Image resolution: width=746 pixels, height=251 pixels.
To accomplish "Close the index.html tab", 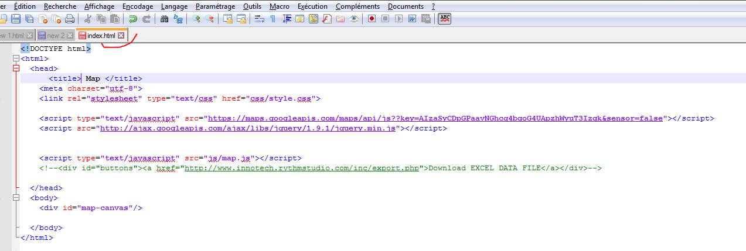I will (121, 36).
